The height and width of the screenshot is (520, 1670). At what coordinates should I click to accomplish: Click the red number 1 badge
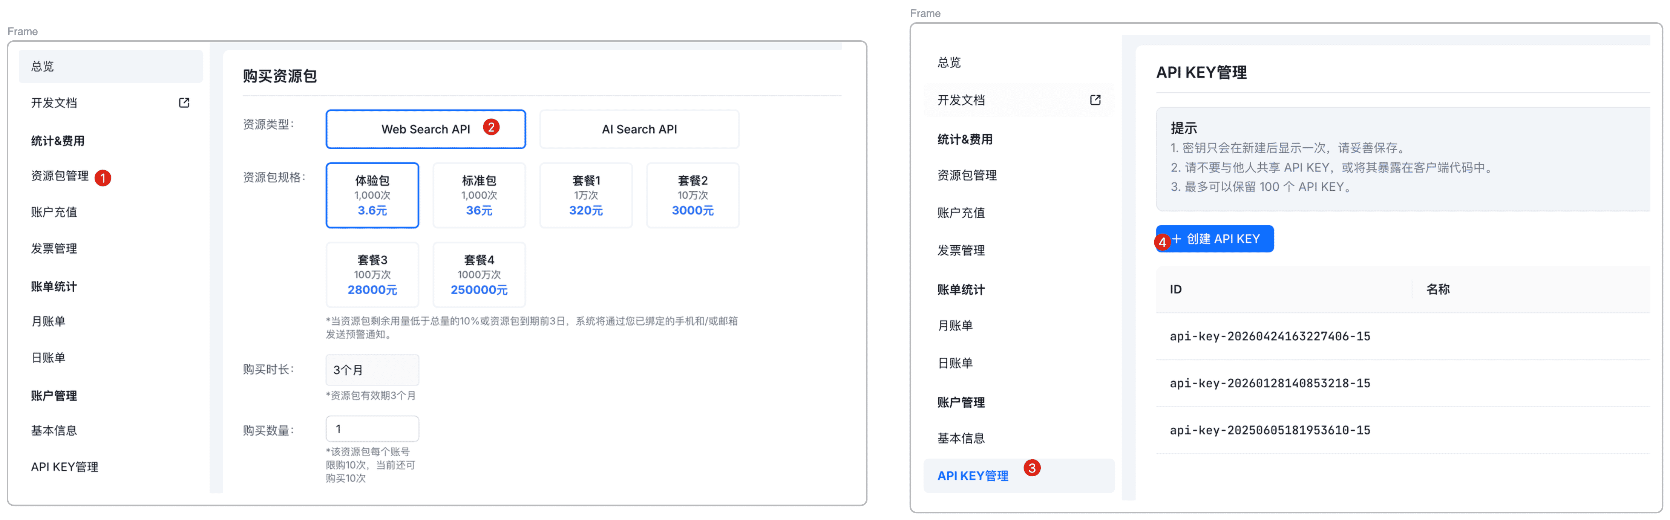pos(103,177)
